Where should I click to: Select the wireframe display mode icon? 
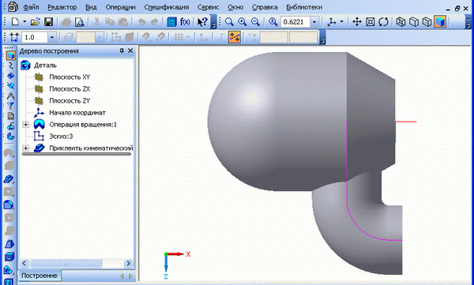[401, 22]
